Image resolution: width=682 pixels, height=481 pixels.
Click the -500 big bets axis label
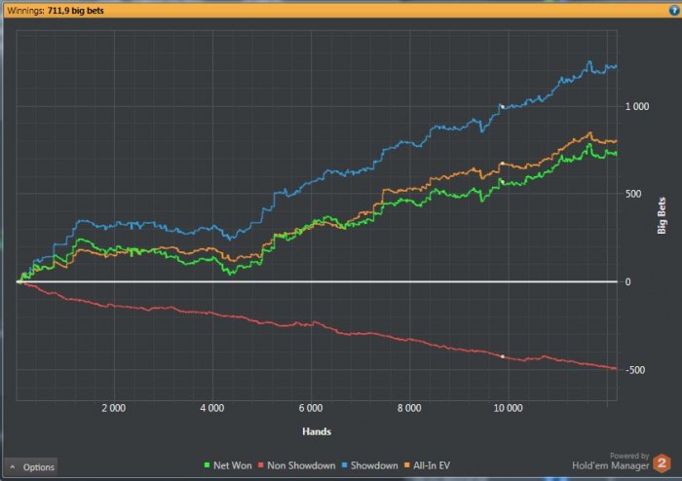[x=635, y=370]
